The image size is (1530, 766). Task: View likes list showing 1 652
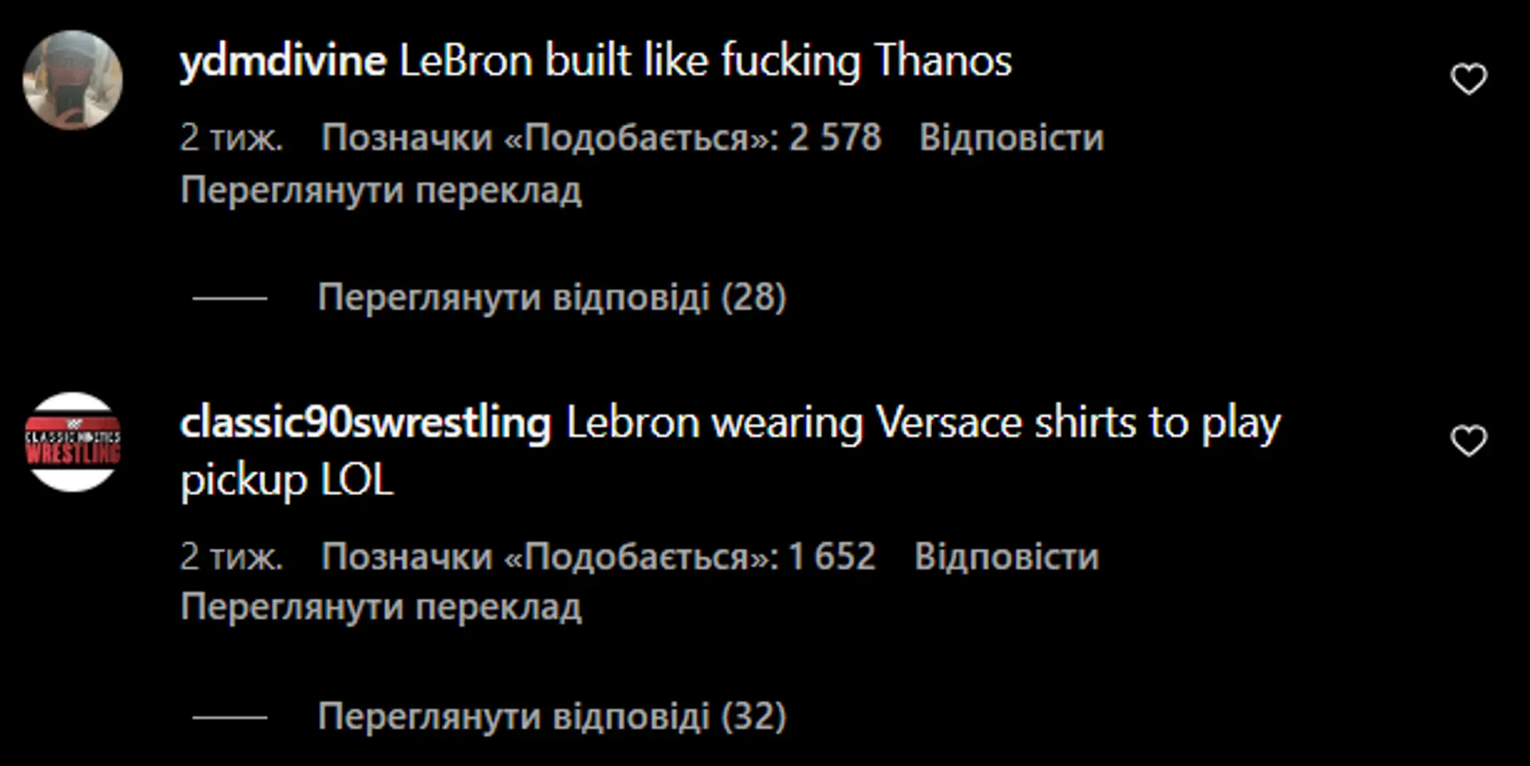(598, 556)
